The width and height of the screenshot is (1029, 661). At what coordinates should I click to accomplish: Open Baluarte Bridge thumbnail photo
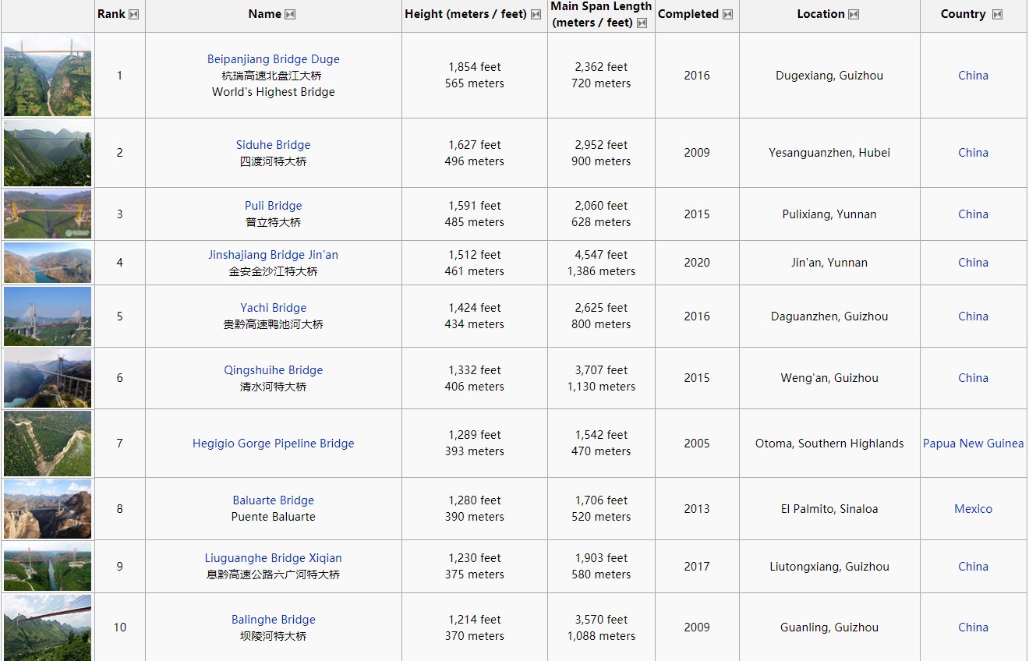(48, 509)
